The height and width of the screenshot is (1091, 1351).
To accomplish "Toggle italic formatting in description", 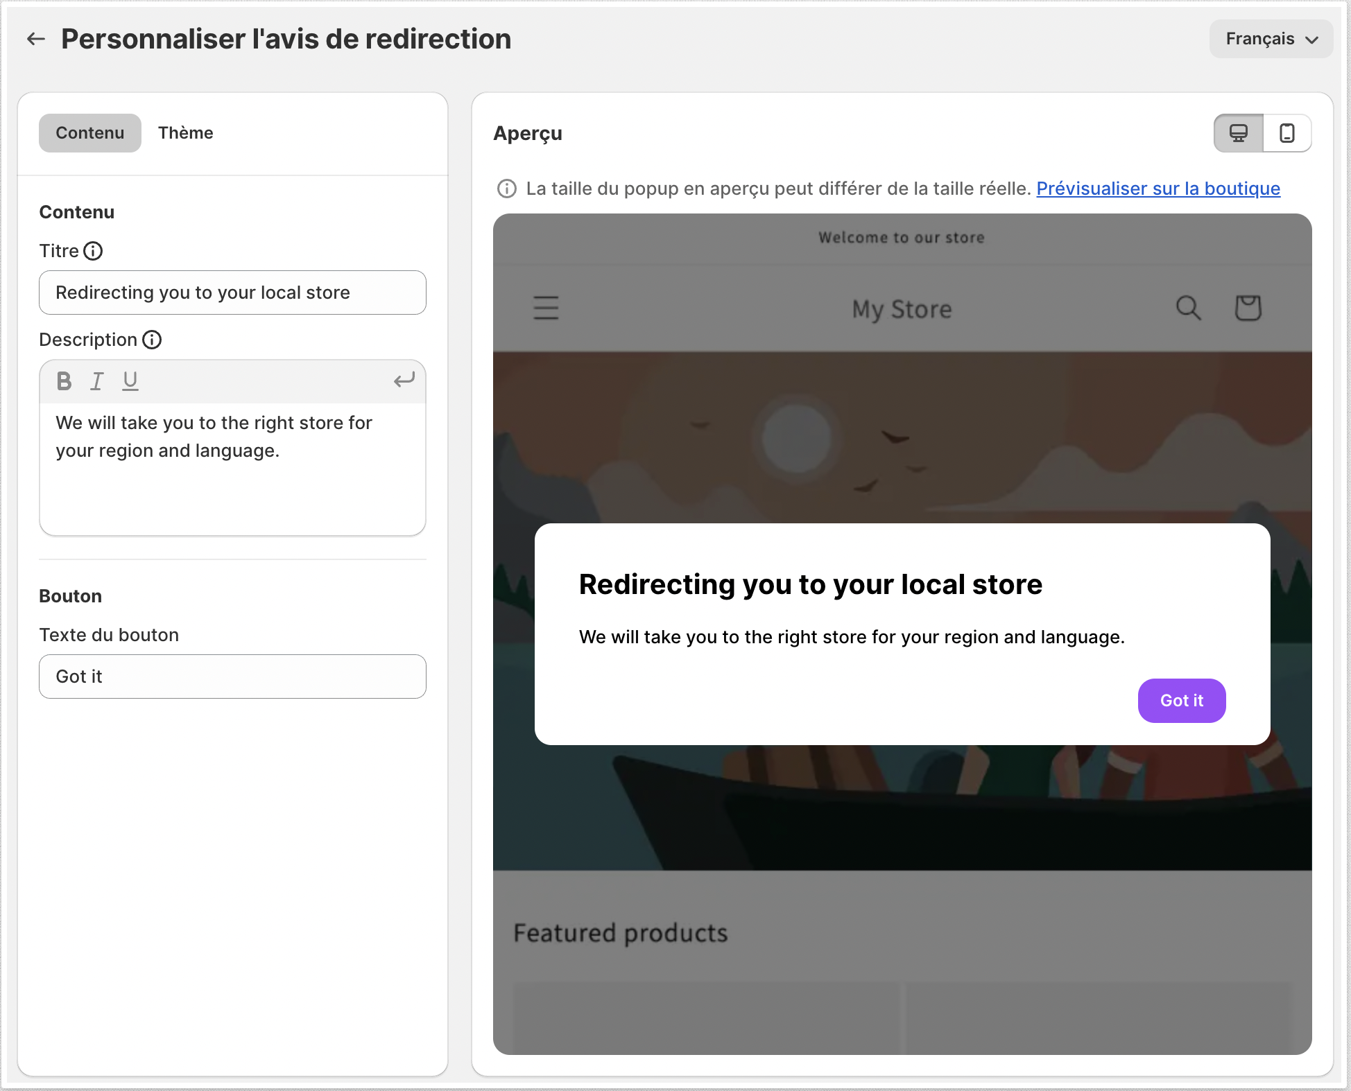I will point(97,381).
